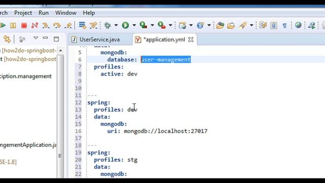Click the Search flashlight icon
The height and width of the screenshot is (183, 325).
click(x=243, y=25)
